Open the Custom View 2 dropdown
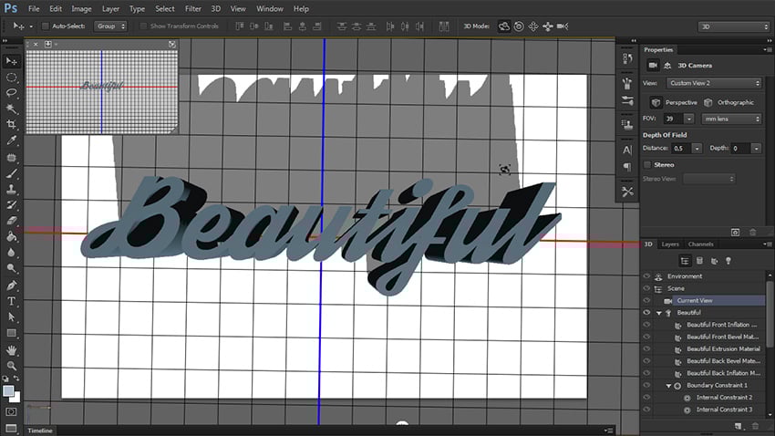 [715, 83]
